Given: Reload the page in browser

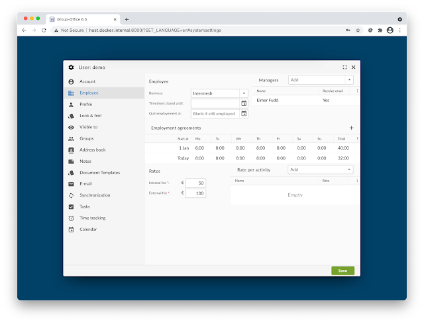Looking at the screenshot, I should click(44, 30).
